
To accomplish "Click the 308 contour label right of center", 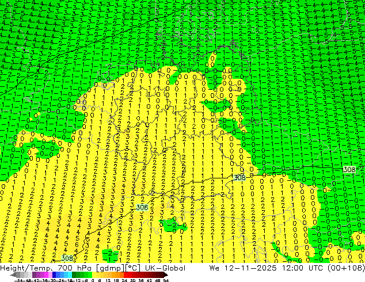I will tap(239, 178).
